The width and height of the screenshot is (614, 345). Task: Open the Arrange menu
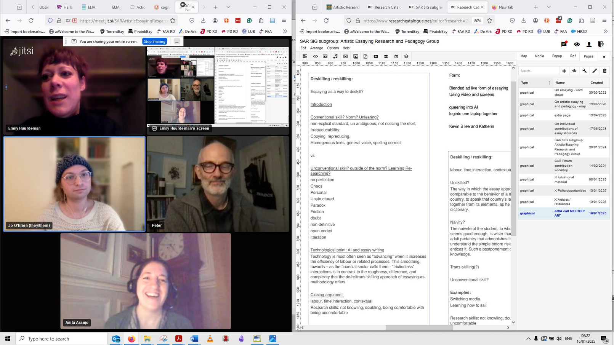tap(316, 48)
